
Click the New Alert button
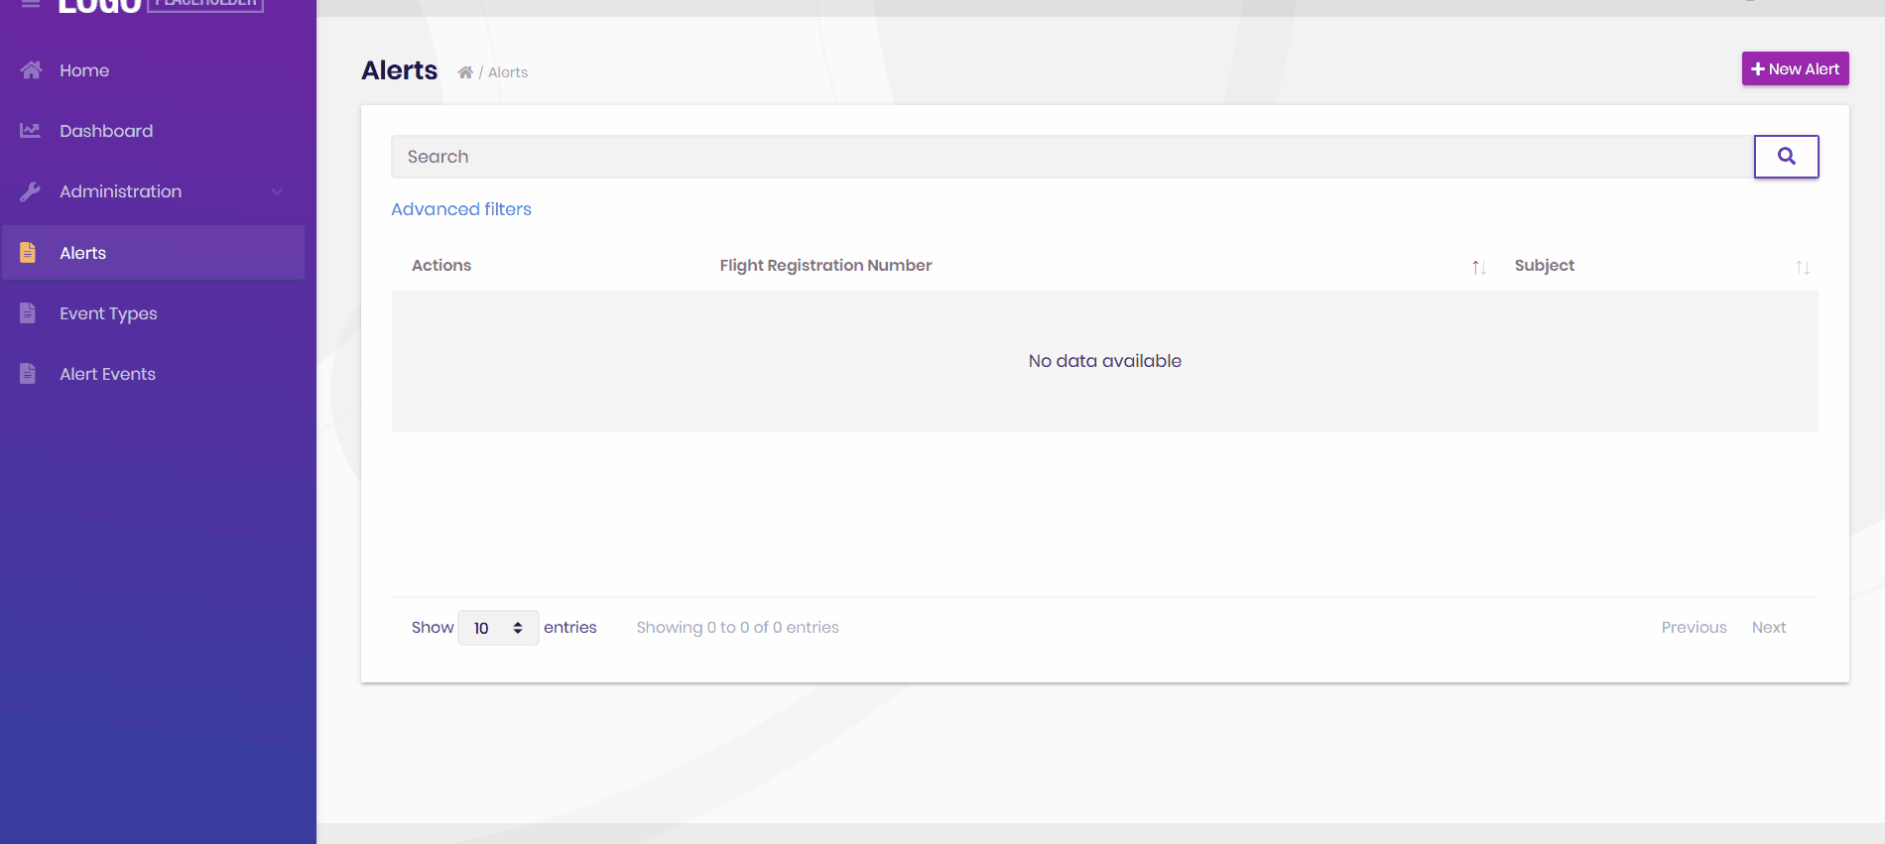pos(1795,68)
